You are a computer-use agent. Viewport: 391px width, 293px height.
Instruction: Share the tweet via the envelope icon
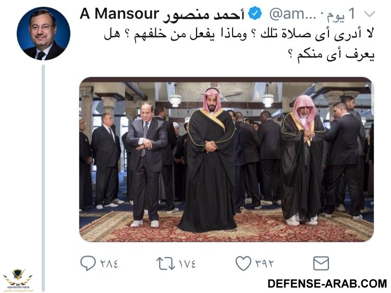pyautogui.click(x=321, y=263)
